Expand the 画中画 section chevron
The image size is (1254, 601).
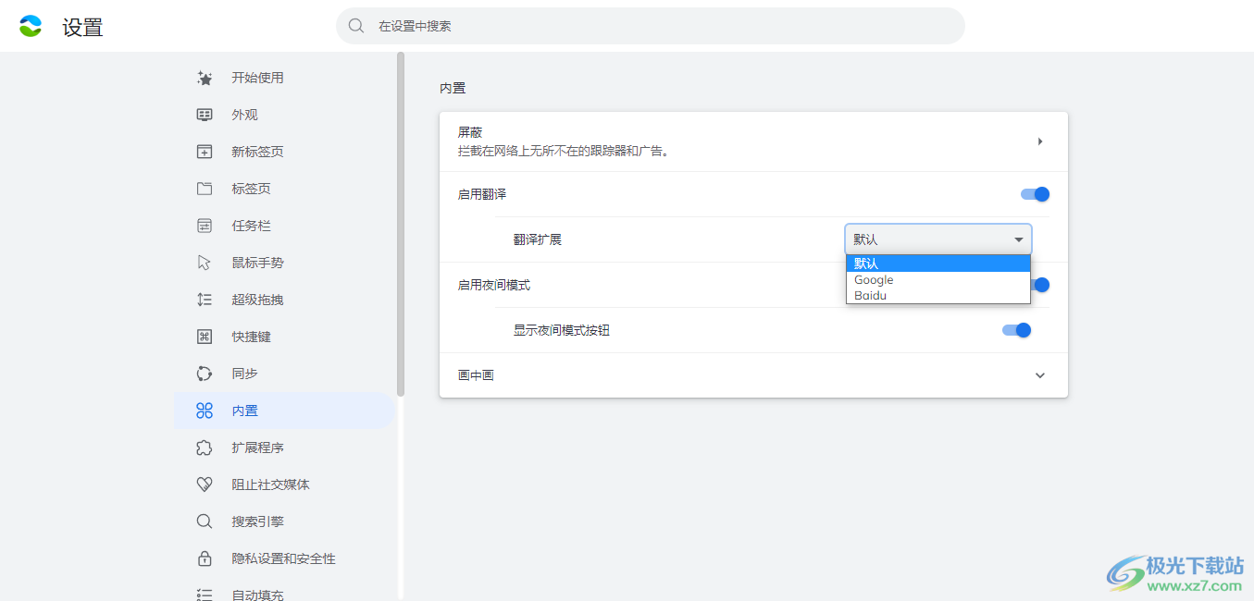click(1039, 375)
